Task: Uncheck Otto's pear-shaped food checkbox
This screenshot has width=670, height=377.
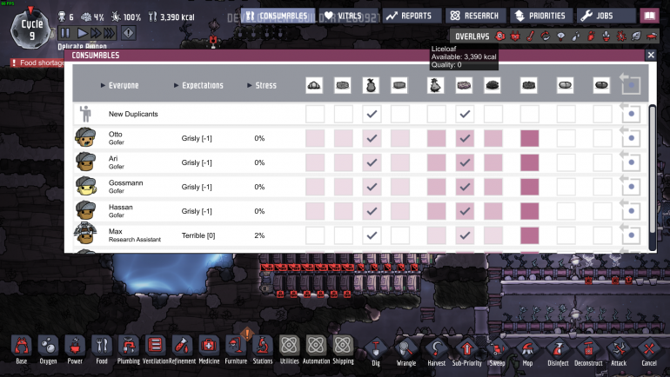Action: pos(372,138)
